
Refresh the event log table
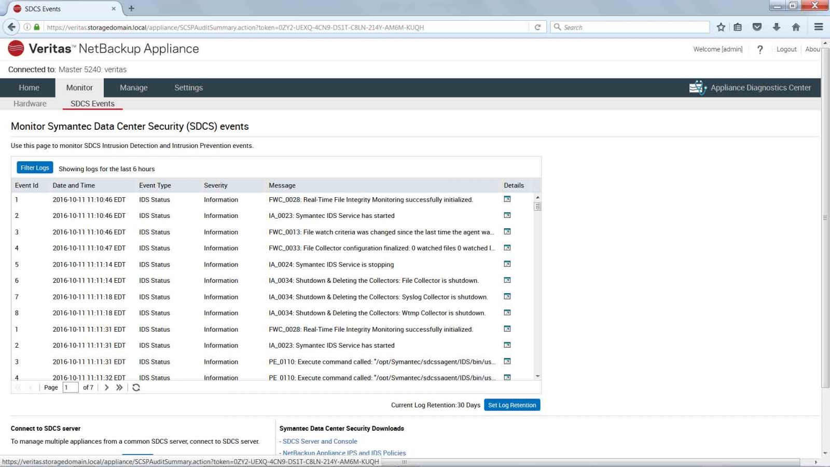[x=136, y=388]
